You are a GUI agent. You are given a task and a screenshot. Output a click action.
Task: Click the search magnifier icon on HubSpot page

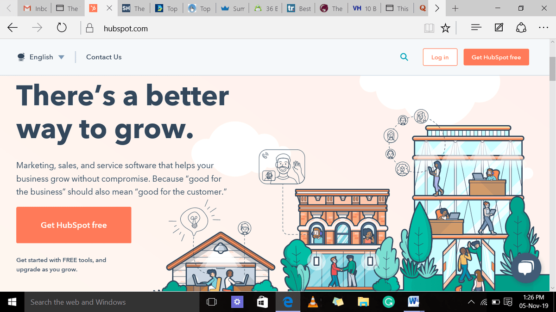[404, 57]
